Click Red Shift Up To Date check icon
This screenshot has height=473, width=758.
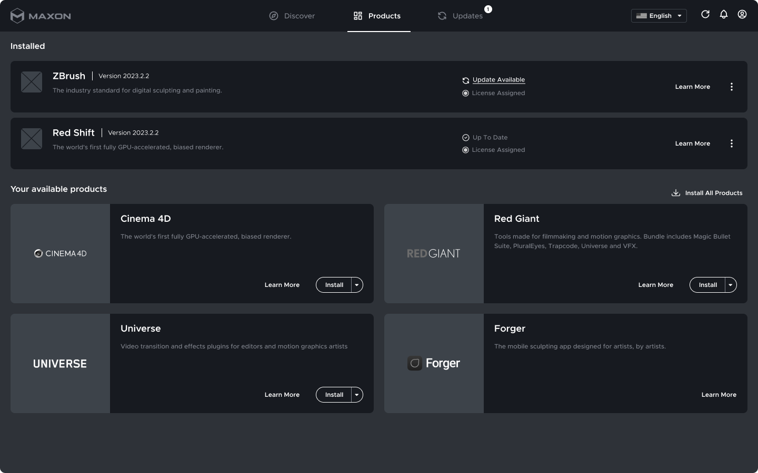[x=466, y=138]
